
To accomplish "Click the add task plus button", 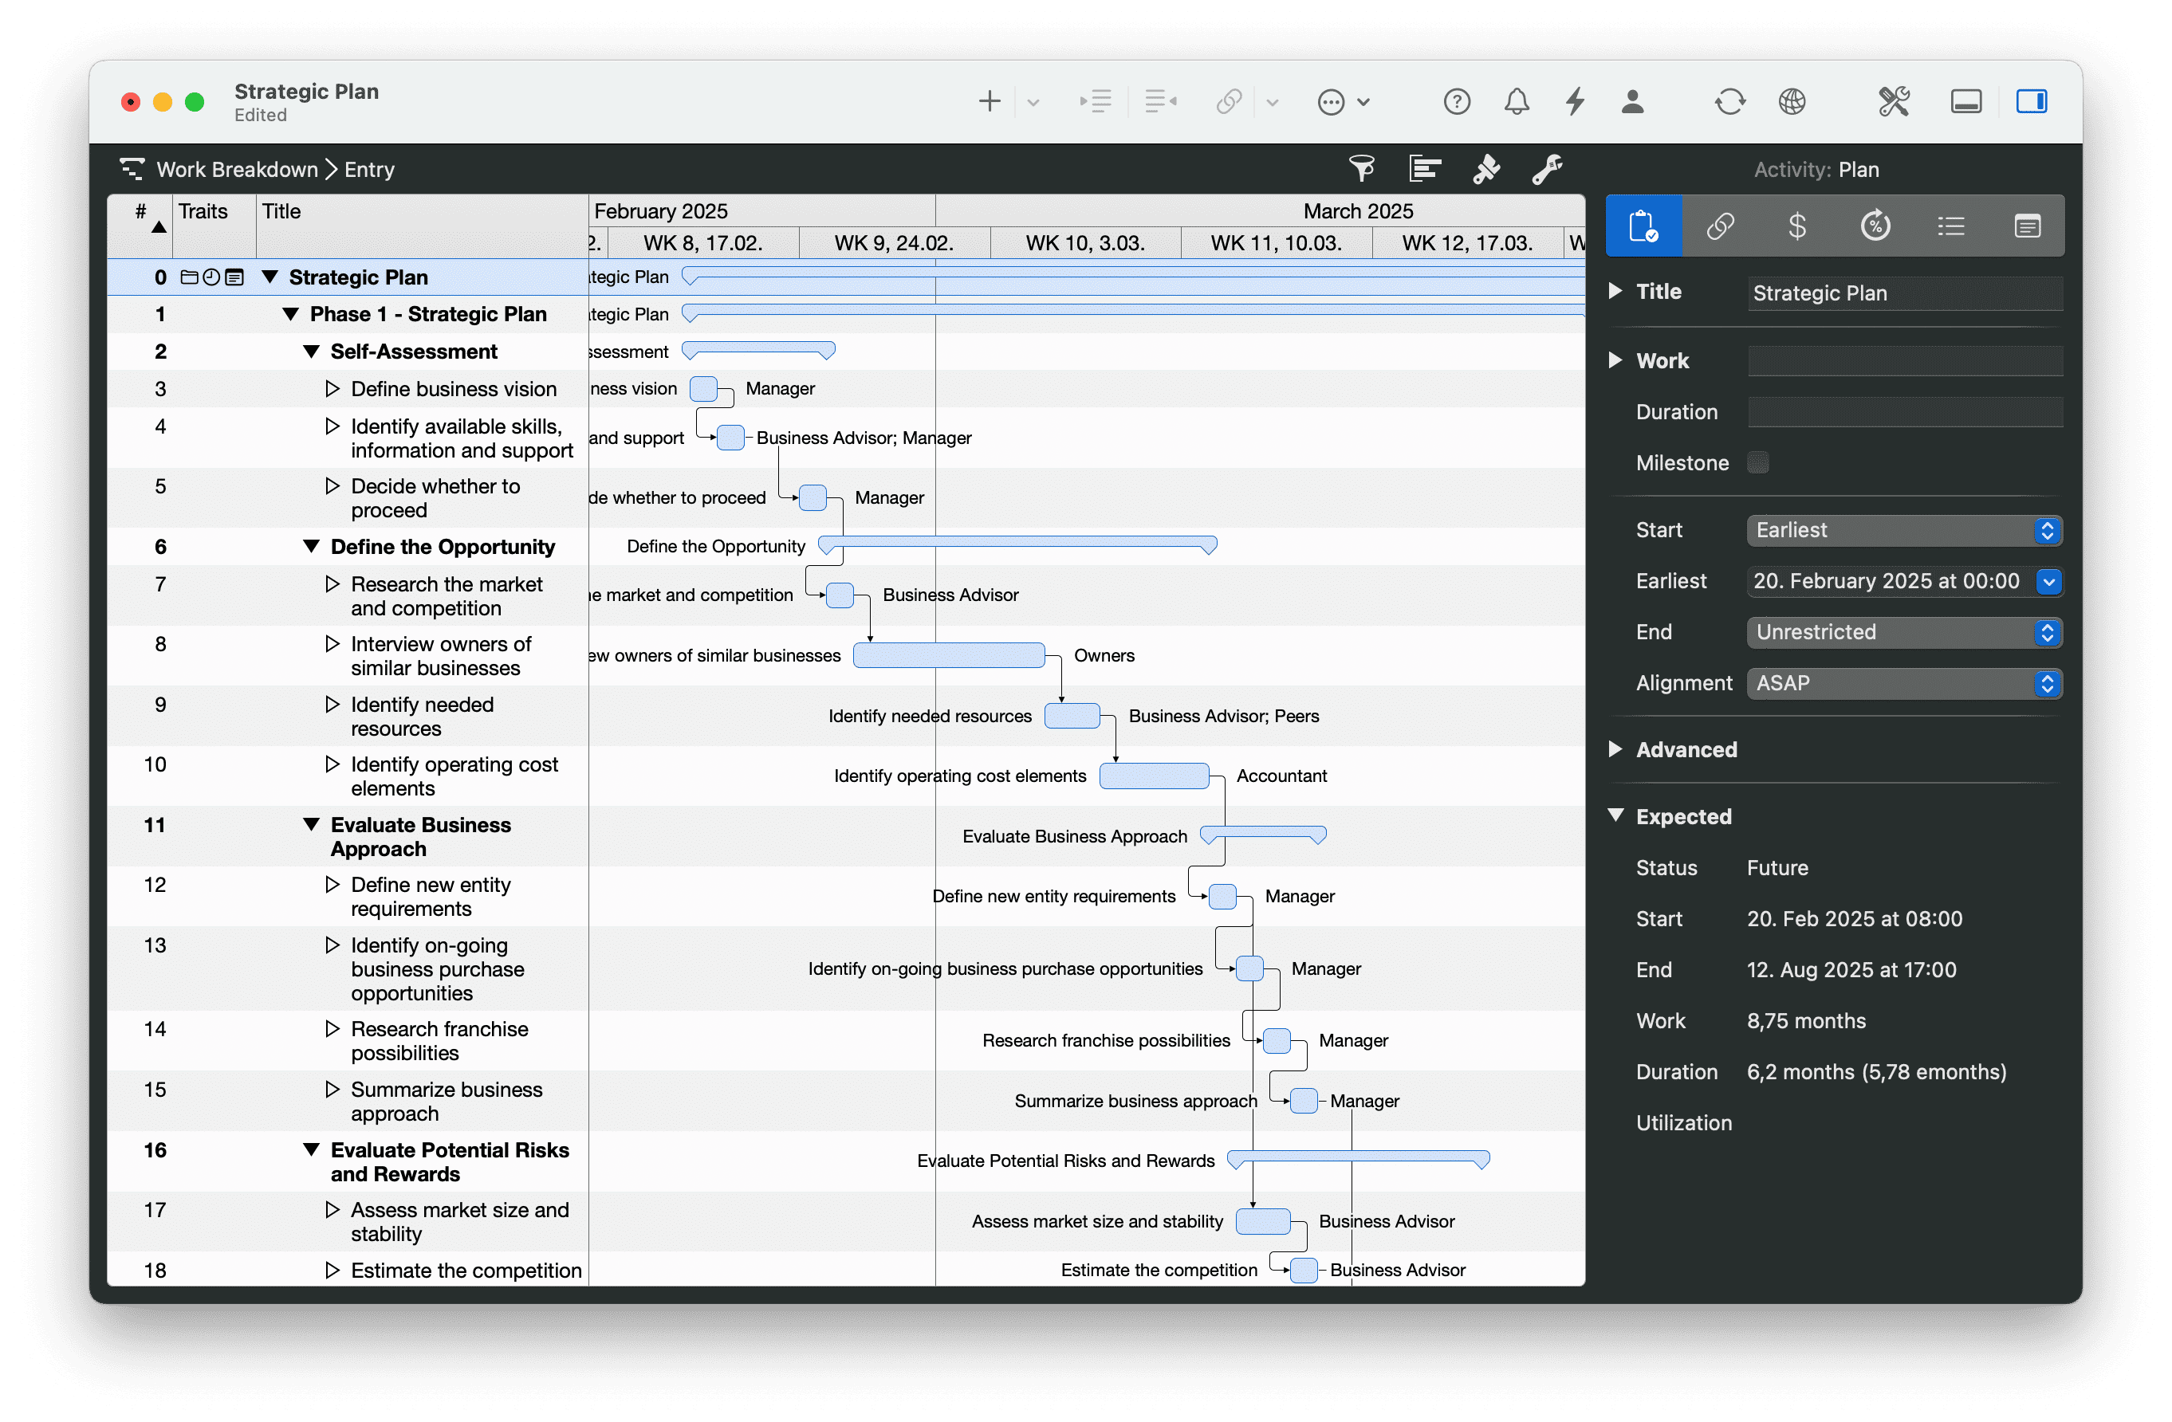I will coord(989,101).
